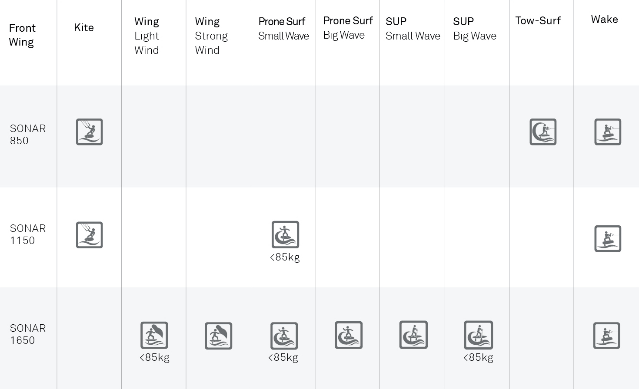Click SUP Big Wave icon for SONAR 1650

coord(478,335)
